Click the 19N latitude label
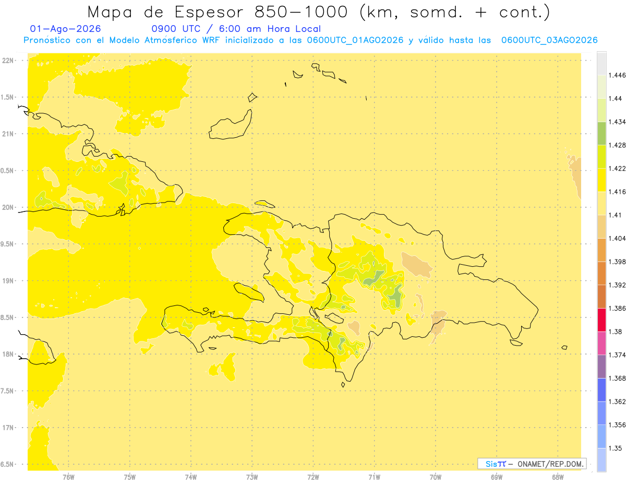This screenshot has width=626, height=484. (x=8, y=281)
